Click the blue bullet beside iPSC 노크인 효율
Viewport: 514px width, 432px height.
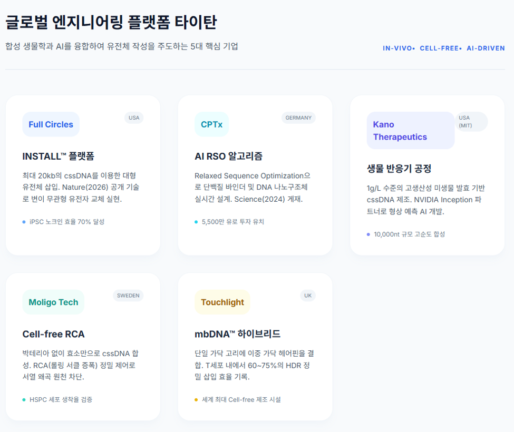click(x=24, y=222)
